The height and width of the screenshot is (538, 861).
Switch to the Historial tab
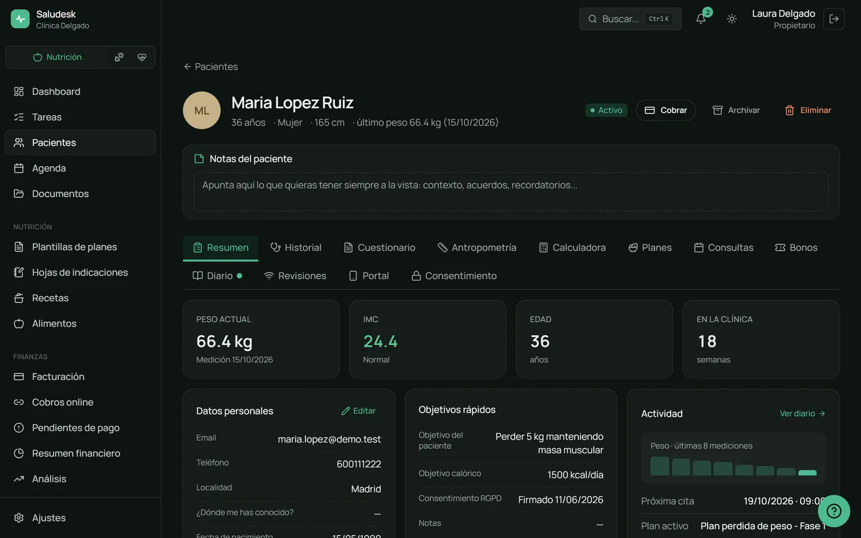(296, 247)
